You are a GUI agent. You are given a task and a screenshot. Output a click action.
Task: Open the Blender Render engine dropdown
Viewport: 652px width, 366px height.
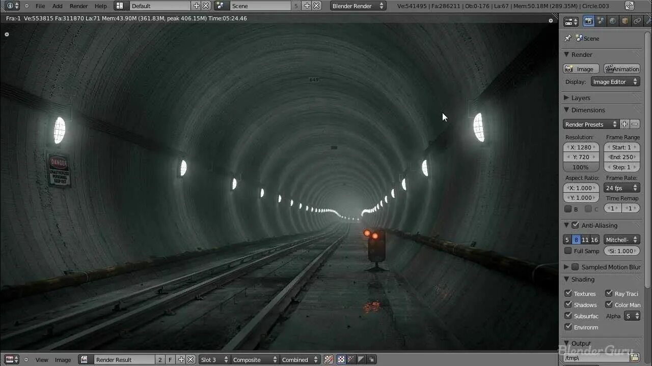(358, 6)
